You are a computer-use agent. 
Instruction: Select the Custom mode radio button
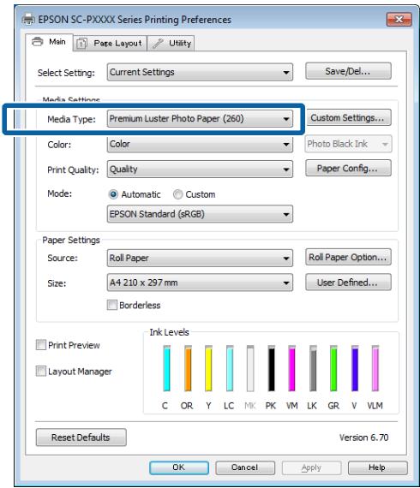click(x=178, y=194)
